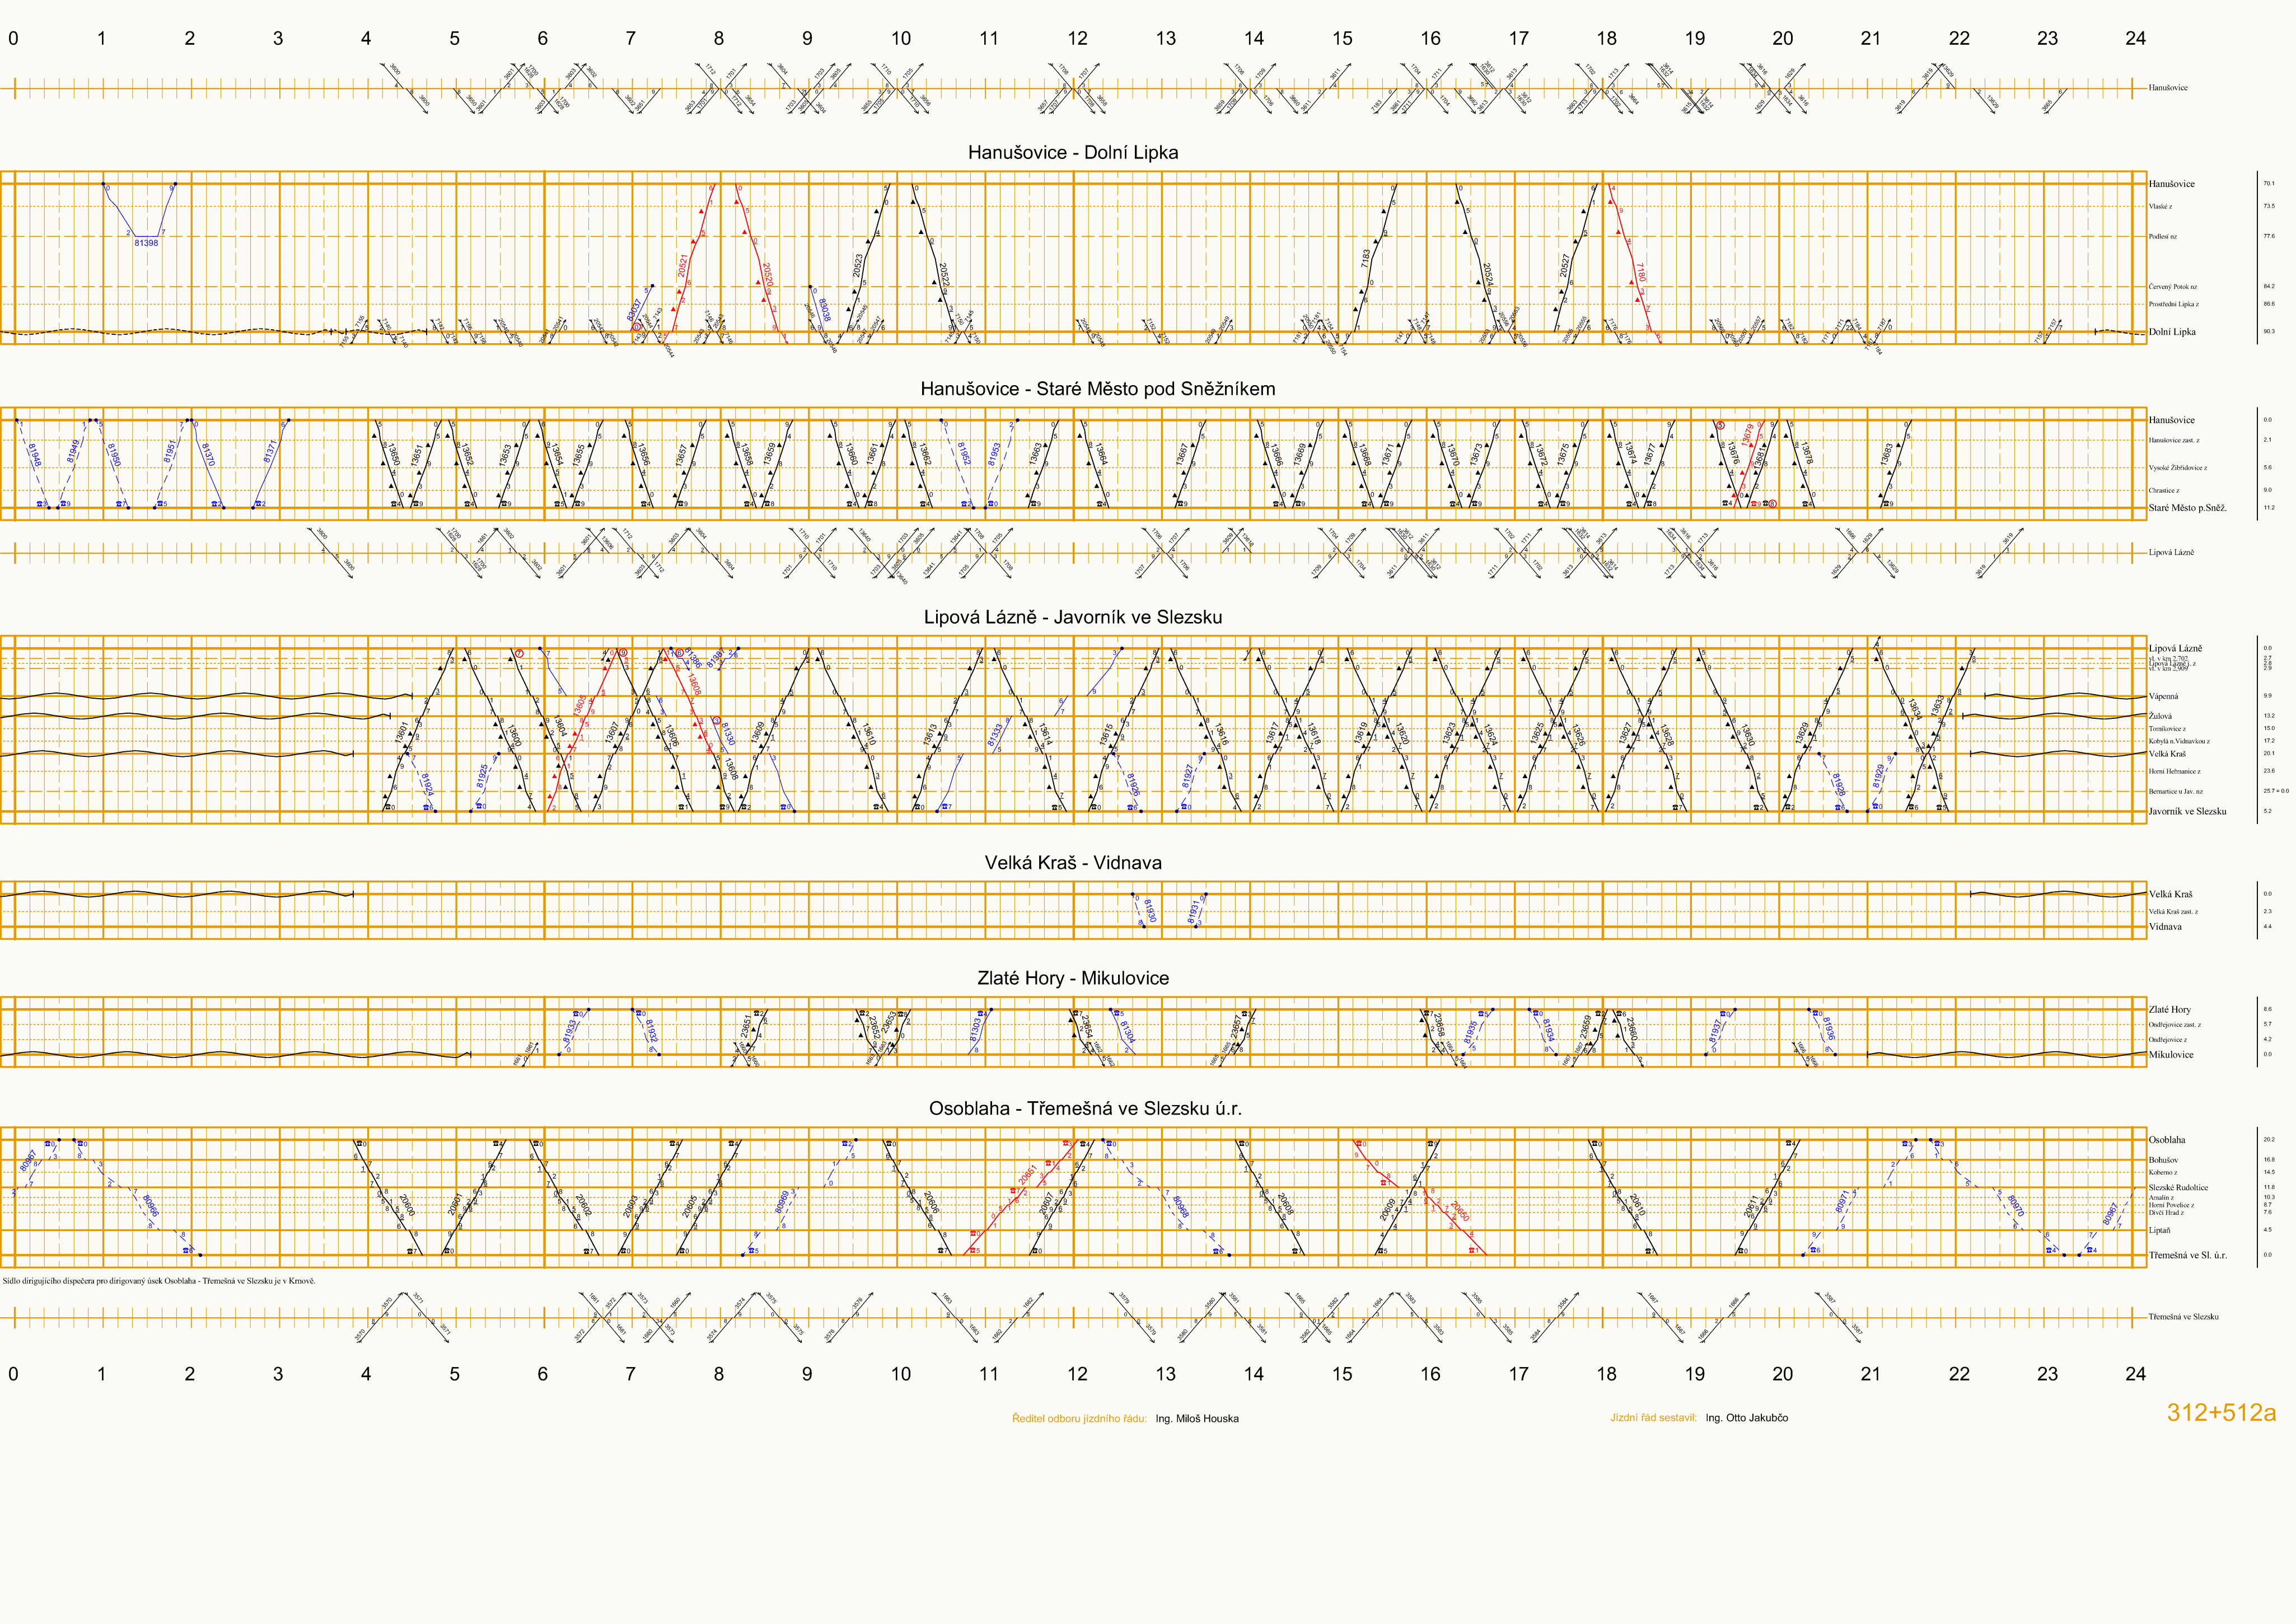Click hour 18 on the top time axis

click(1606, 39)
